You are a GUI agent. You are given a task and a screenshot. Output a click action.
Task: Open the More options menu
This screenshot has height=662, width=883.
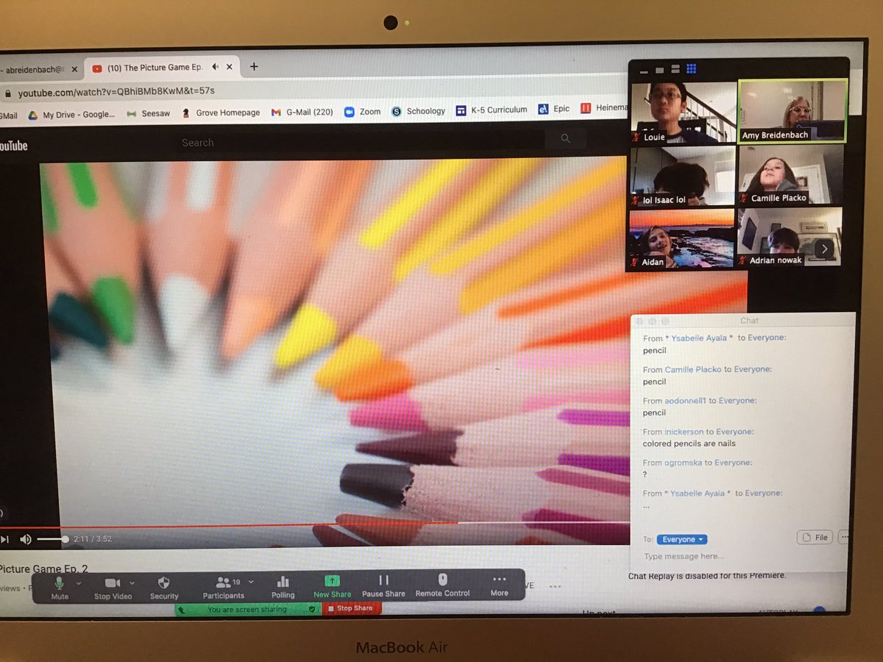(500, 586)
